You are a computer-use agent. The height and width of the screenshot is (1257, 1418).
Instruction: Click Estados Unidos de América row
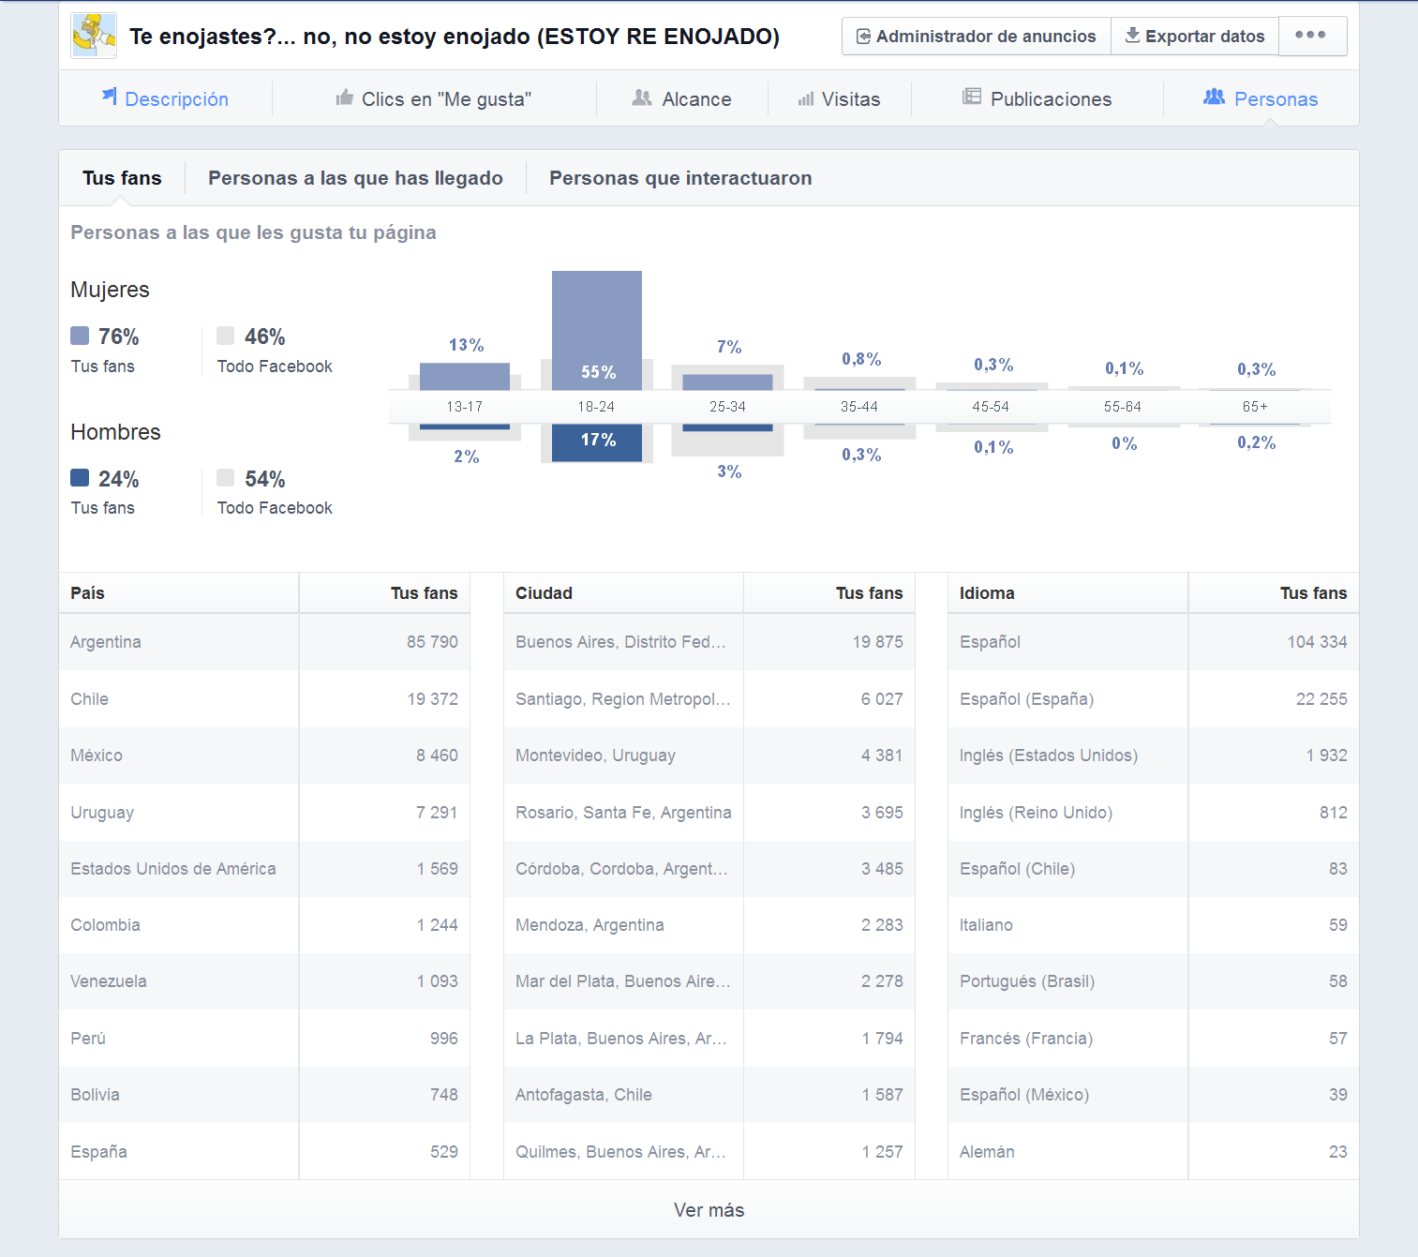(x=264, y=869)
